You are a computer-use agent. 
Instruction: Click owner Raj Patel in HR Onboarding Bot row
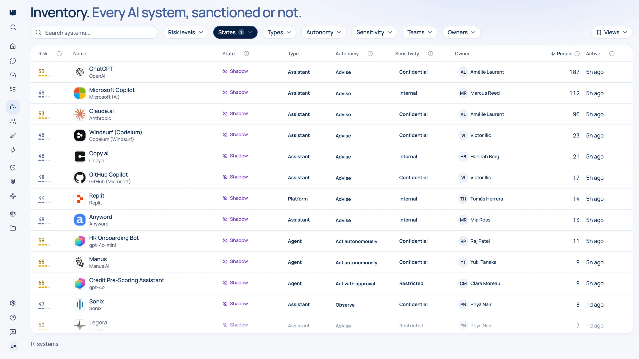474,241
